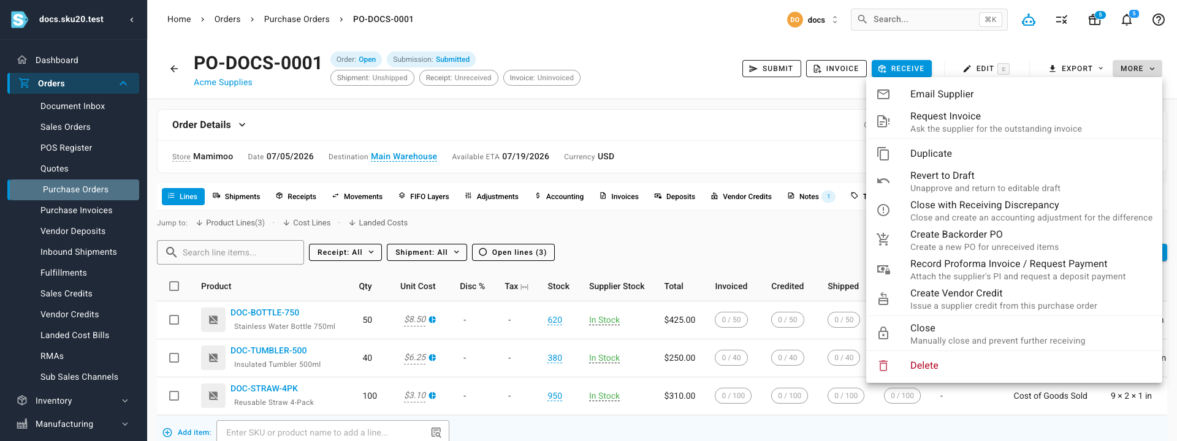Click the DOC-BOTTLE-750 product image placeholder

[x=213, y=320]
